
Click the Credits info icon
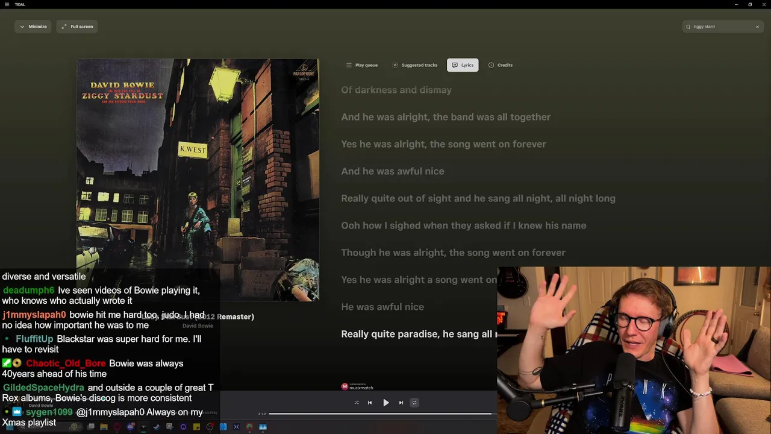[x=491, y=65]
